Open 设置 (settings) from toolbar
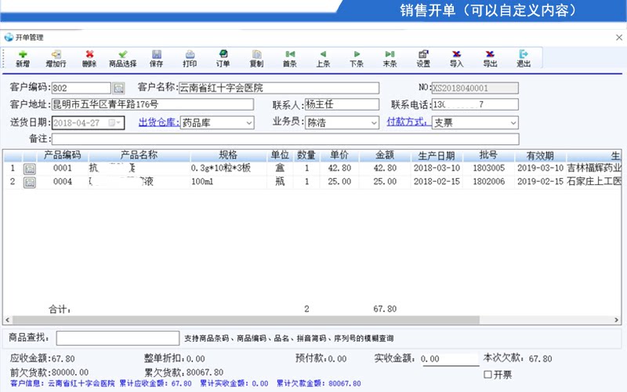 (x=423, y=58)
